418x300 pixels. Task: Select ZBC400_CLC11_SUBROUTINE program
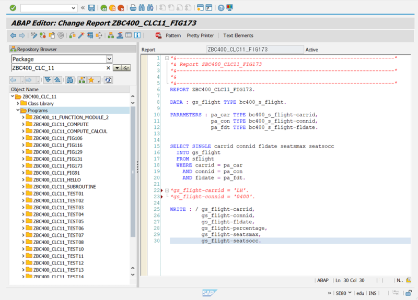click(x=64, y=187)
